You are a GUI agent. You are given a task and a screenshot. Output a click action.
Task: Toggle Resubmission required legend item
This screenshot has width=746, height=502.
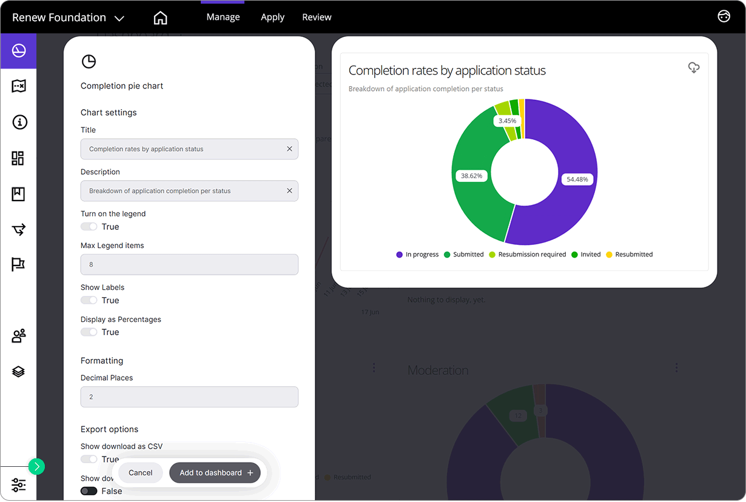pos(528,255)
